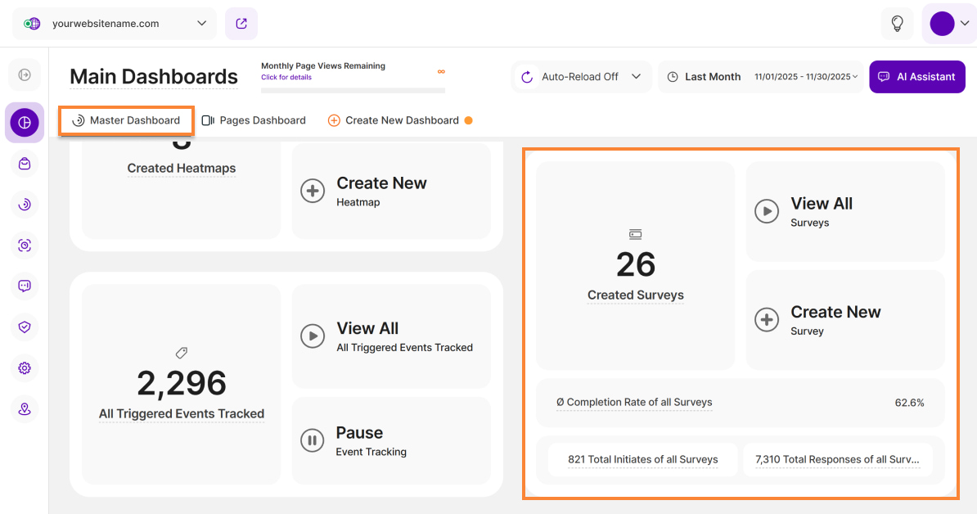Click the spiral icon in left sidebar
This screenshot has width=977, height=514.
tap(25, 205)
